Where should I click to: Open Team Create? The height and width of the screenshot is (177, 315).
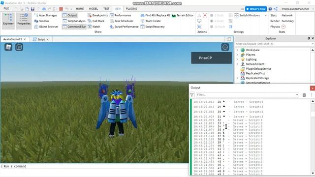(151, 21)
